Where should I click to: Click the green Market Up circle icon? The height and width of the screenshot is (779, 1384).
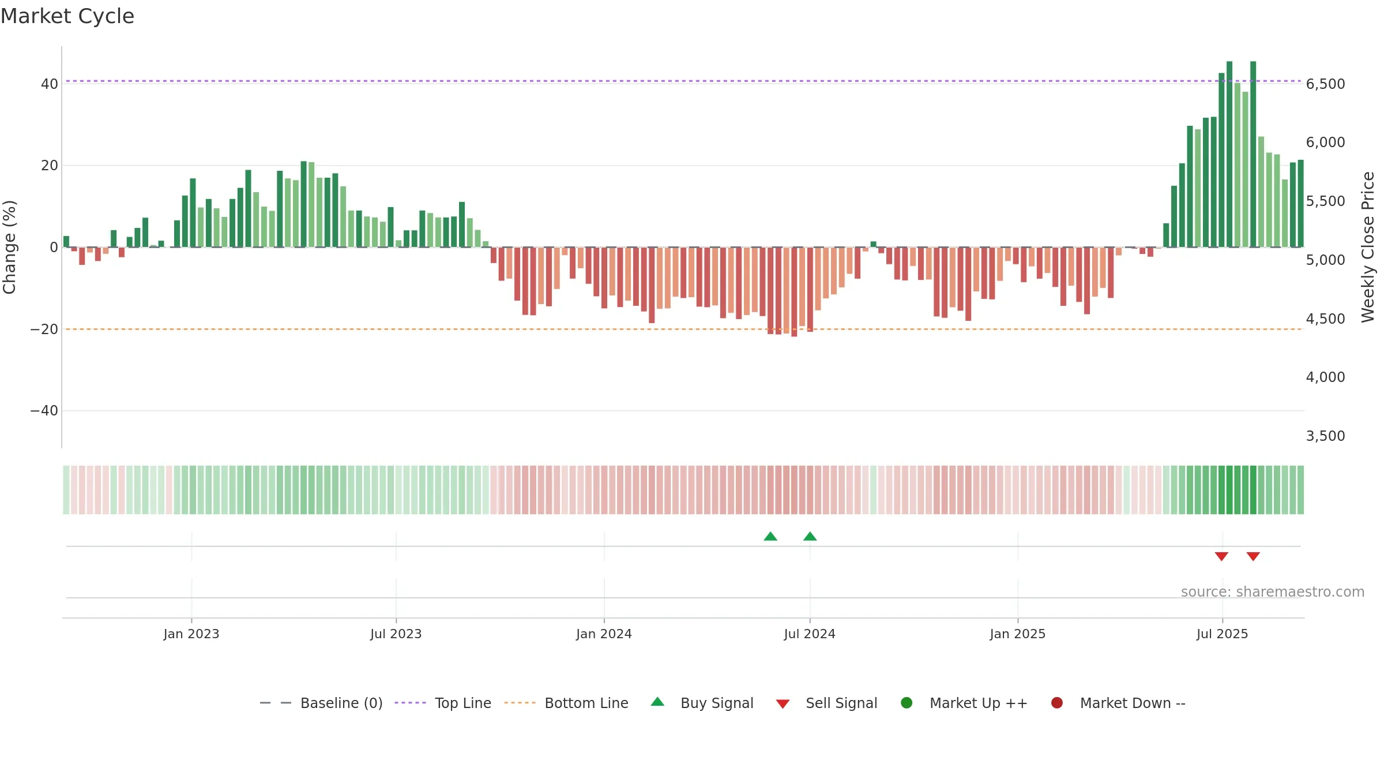[x=907, y=703]
